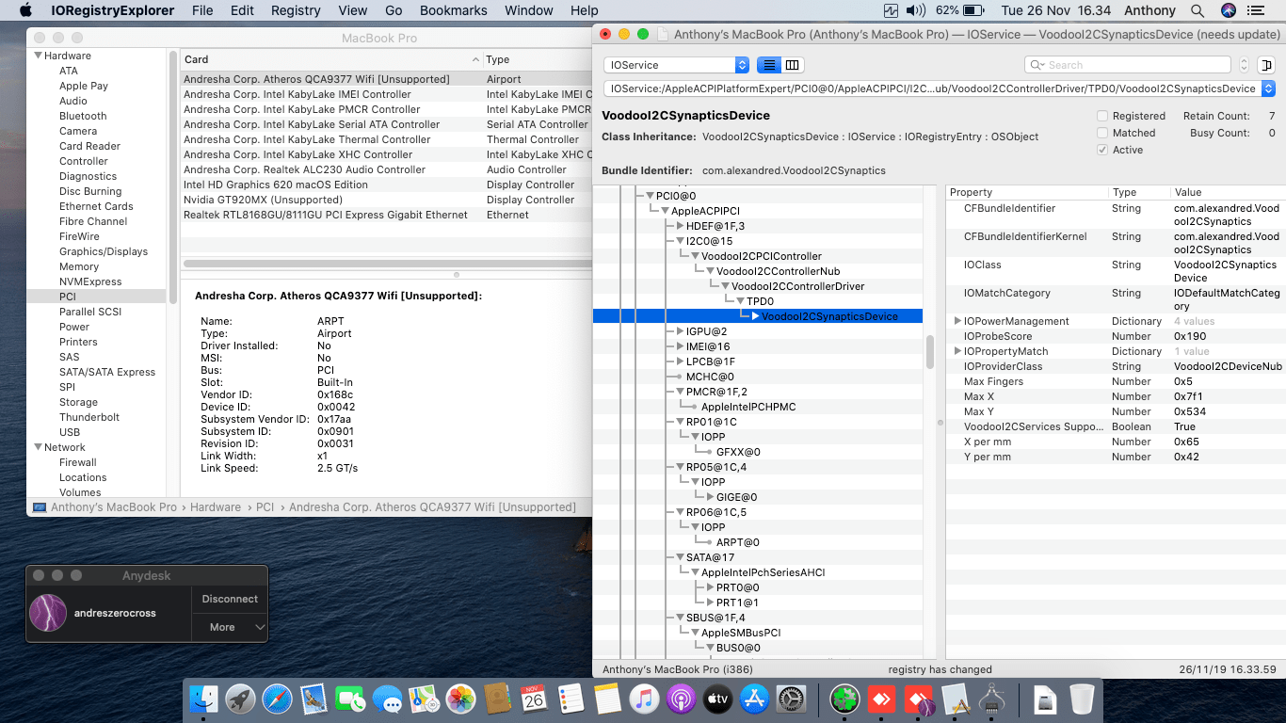
Task: Open Podcasts app in the dock
Action: pos(681,699)
